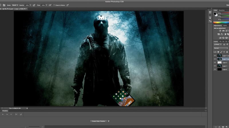The height and width of the screenshot is (128, 229).
Task: Switch to the Swatches tab
Action: pos(222,10)
